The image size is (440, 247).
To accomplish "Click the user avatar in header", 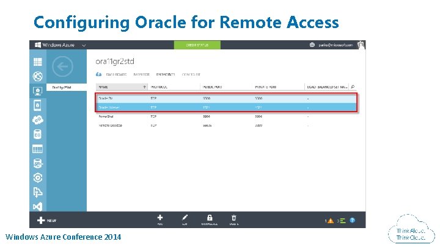I will (x=361, y=45).
